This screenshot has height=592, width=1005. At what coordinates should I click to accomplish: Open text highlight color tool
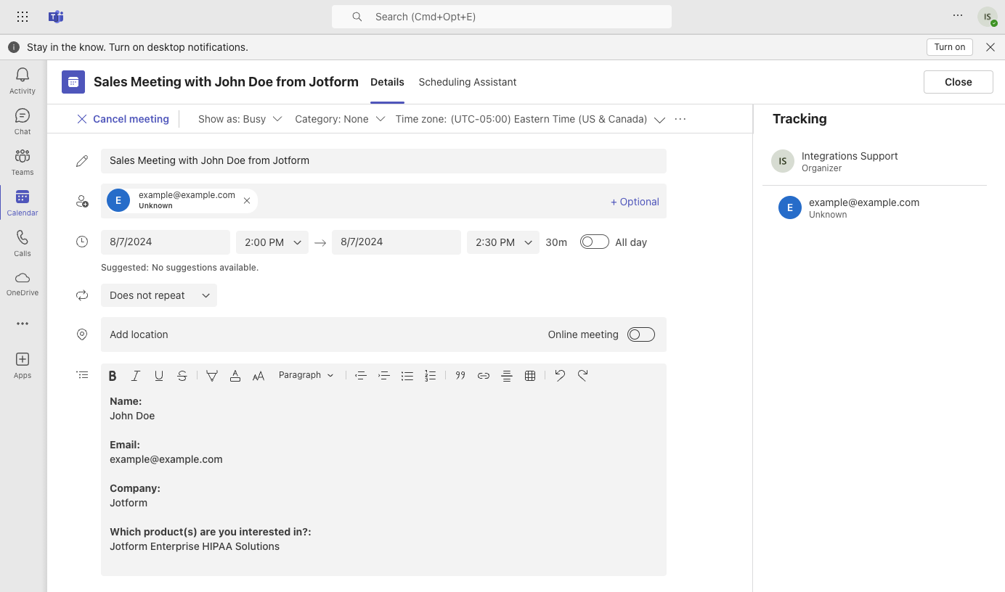(212, 376)
